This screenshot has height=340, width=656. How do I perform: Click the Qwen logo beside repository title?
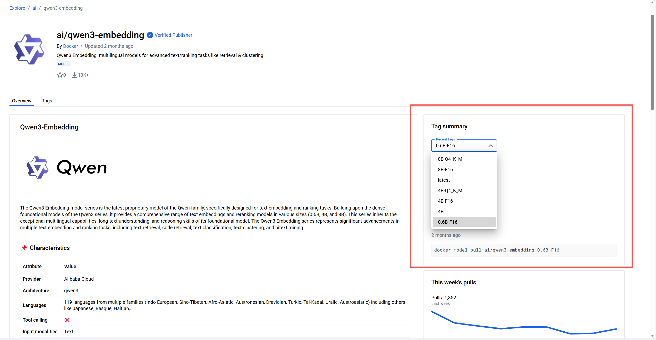pyautogui.click(x=29, y=49)
